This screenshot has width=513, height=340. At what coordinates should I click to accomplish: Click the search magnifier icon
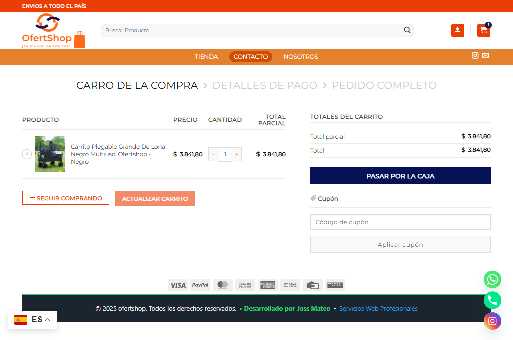(x=407, y=30)
